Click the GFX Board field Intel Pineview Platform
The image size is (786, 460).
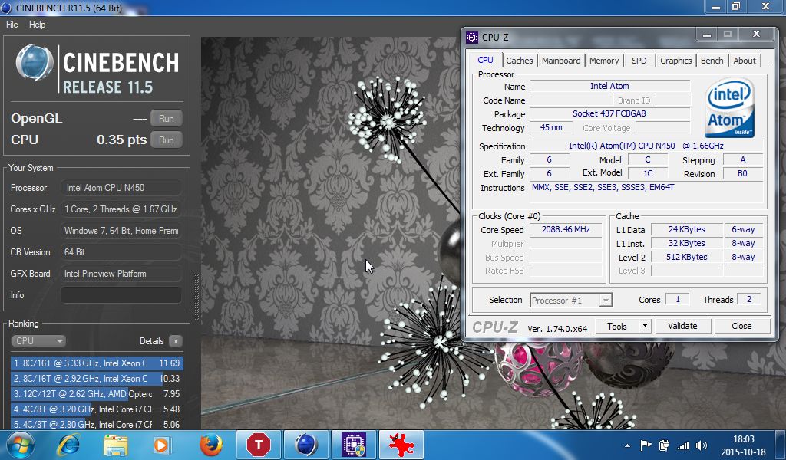121,274
